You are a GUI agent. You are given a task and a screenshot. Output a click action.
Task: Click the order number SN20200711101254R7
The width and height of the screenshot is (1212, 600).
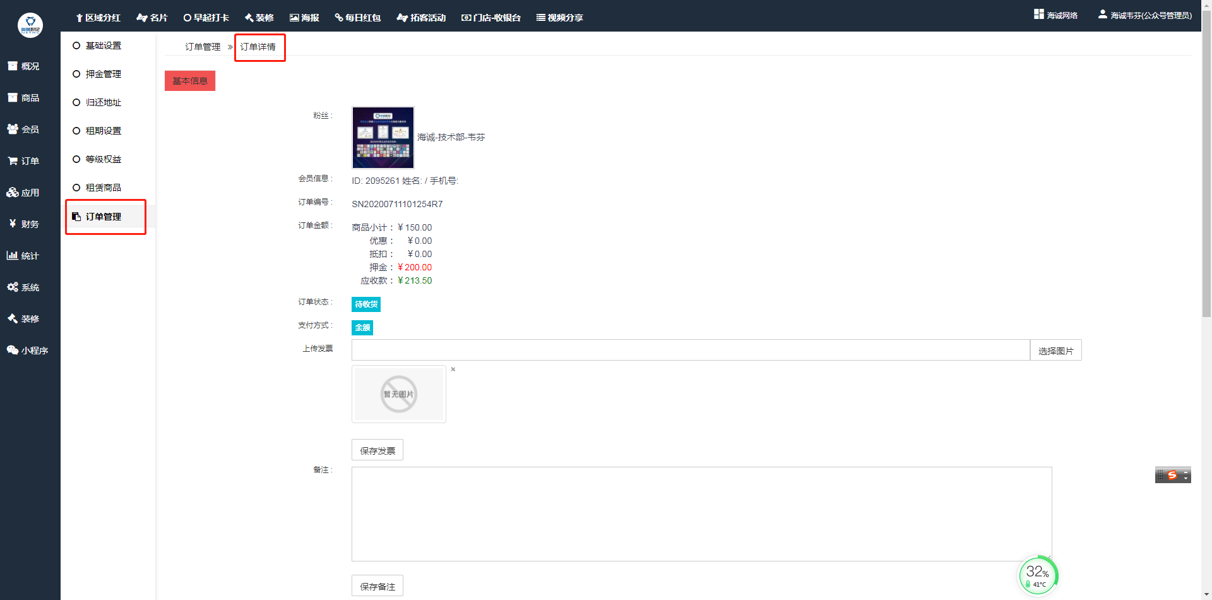click(397, 204)
